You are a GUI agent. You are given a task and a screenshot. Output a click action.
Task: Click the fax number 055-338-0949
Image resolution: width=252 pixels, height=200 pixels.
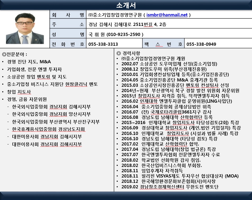pyautogui.click(x=201, y=44)
